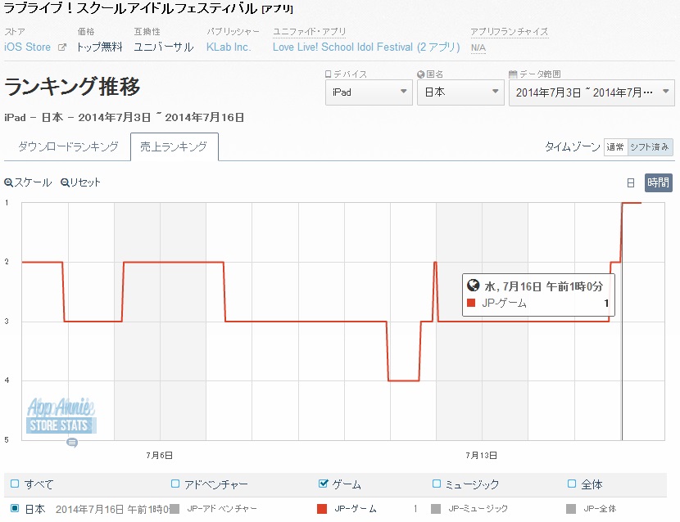Click the ユニファイド・アプリ column label
Image resolution: width=680 pixels, height=522 pixels.
(x=310, y=32)
